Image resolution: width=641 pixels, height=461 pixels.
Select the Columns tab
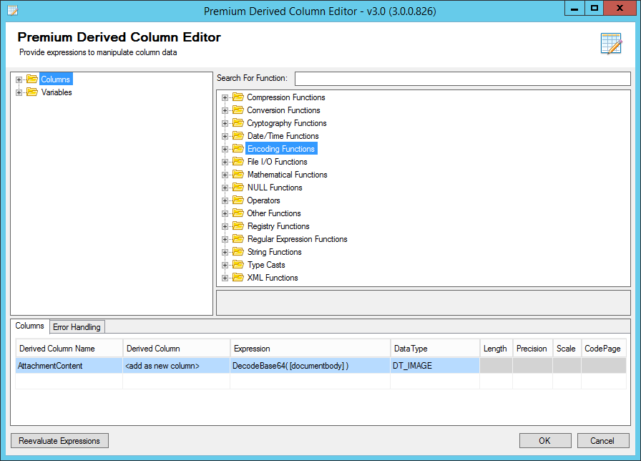[x=29, y=326]
